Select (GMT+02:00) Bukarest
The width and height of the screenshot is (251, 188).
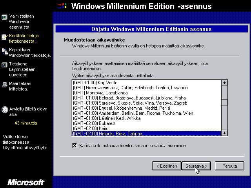[147, 123]
